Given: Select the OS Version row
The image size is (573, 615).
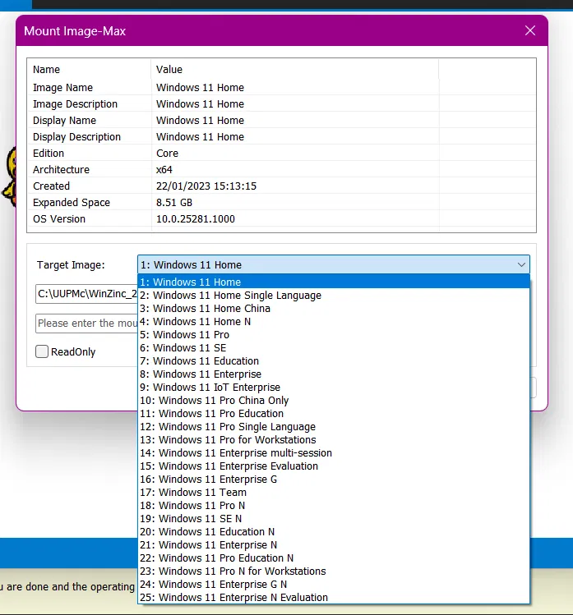Looking at the screenshot, I should (x=281, y=219).
